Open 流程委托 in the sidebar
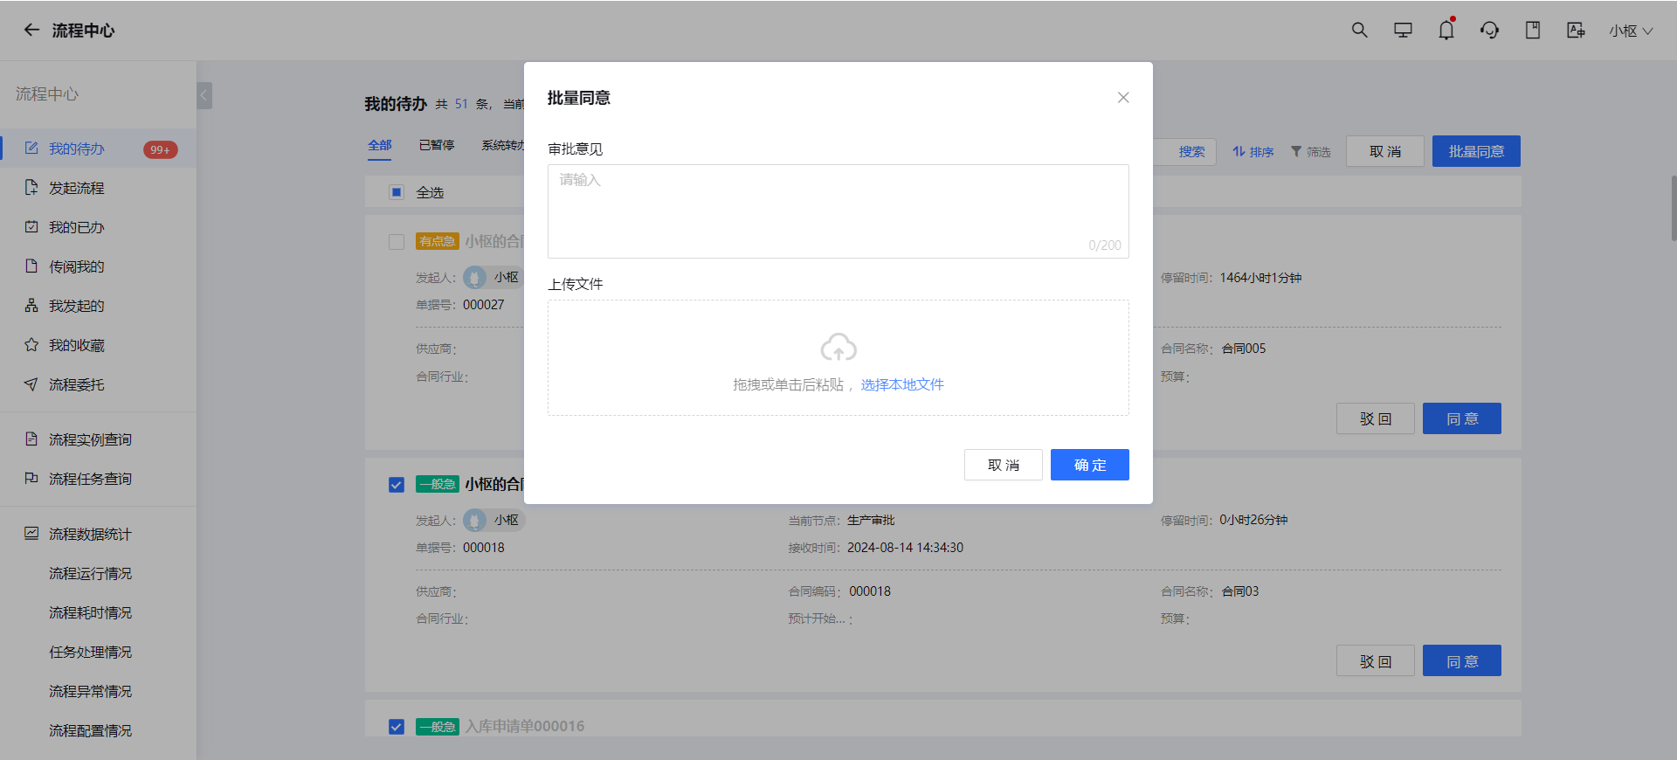Viewport: 1677px width, 760px height. coord(98,384)
